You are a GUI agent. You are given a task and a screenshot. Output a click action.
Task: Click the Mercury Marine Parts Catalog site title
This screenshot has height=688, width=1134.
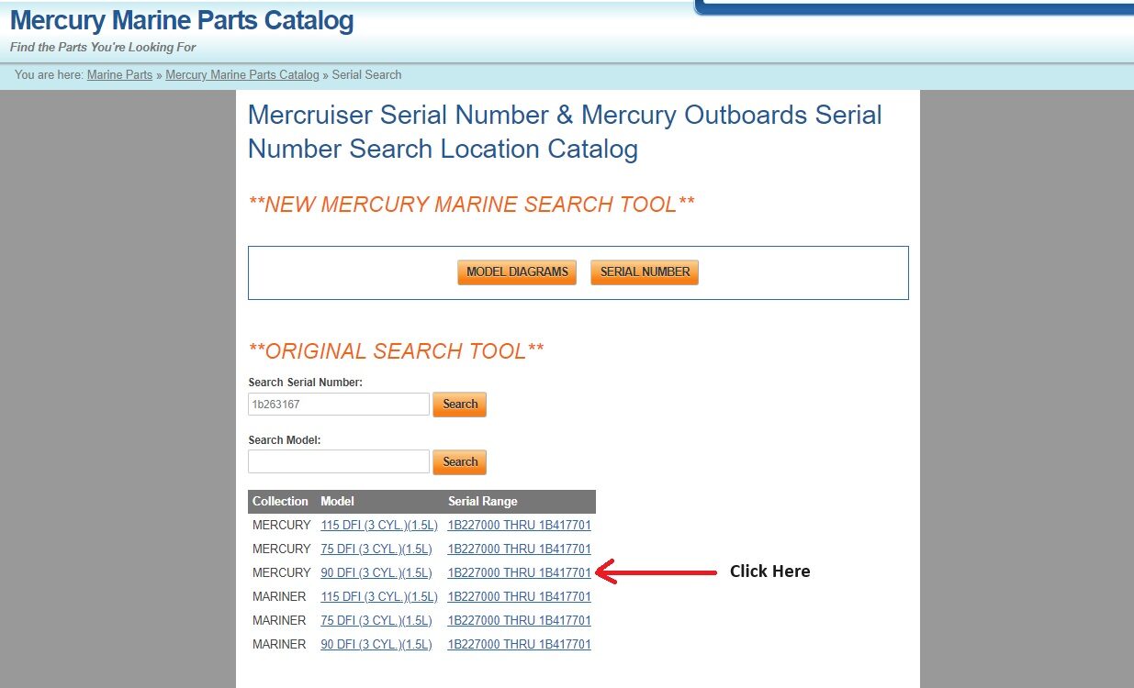182,20
